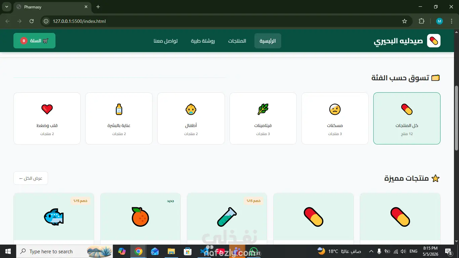Open the orange product card image
Viewport: 459px width, 258px height.
coord(140,217)
